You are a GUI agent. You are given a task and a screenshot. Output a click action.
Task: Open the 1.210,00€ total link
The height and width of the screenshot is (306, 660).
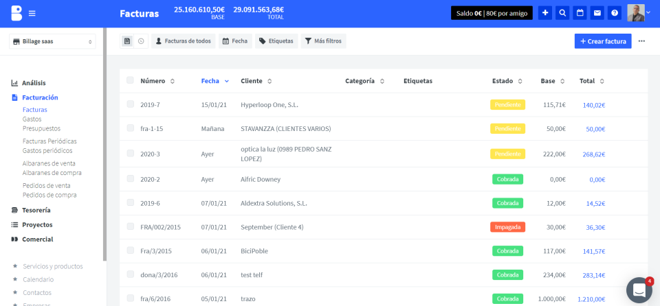click(x=591, y=299)
